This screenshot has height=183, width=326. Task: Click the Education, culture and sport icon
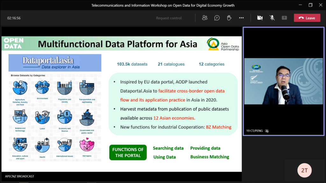point(20,145)
